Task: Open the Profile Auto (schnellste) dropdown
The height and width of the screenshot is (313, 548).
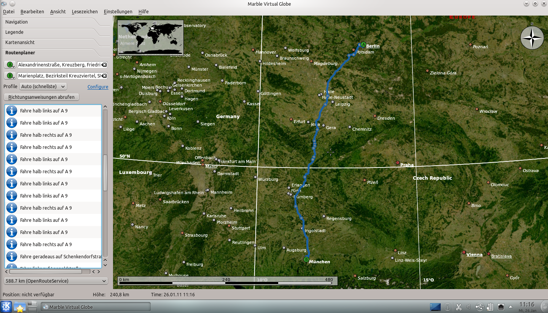Action: point(43,86)
